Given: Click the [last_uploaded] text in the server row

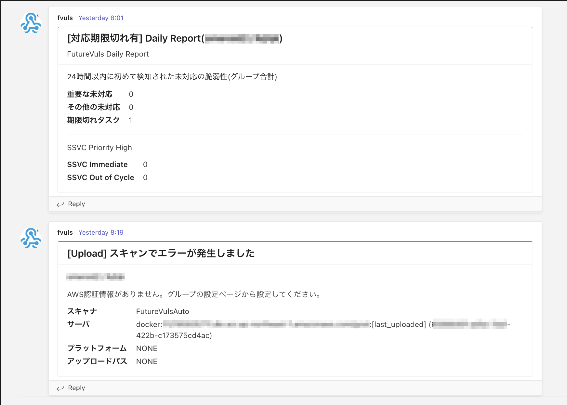Looking at the screenshot, I should point(399,324).
